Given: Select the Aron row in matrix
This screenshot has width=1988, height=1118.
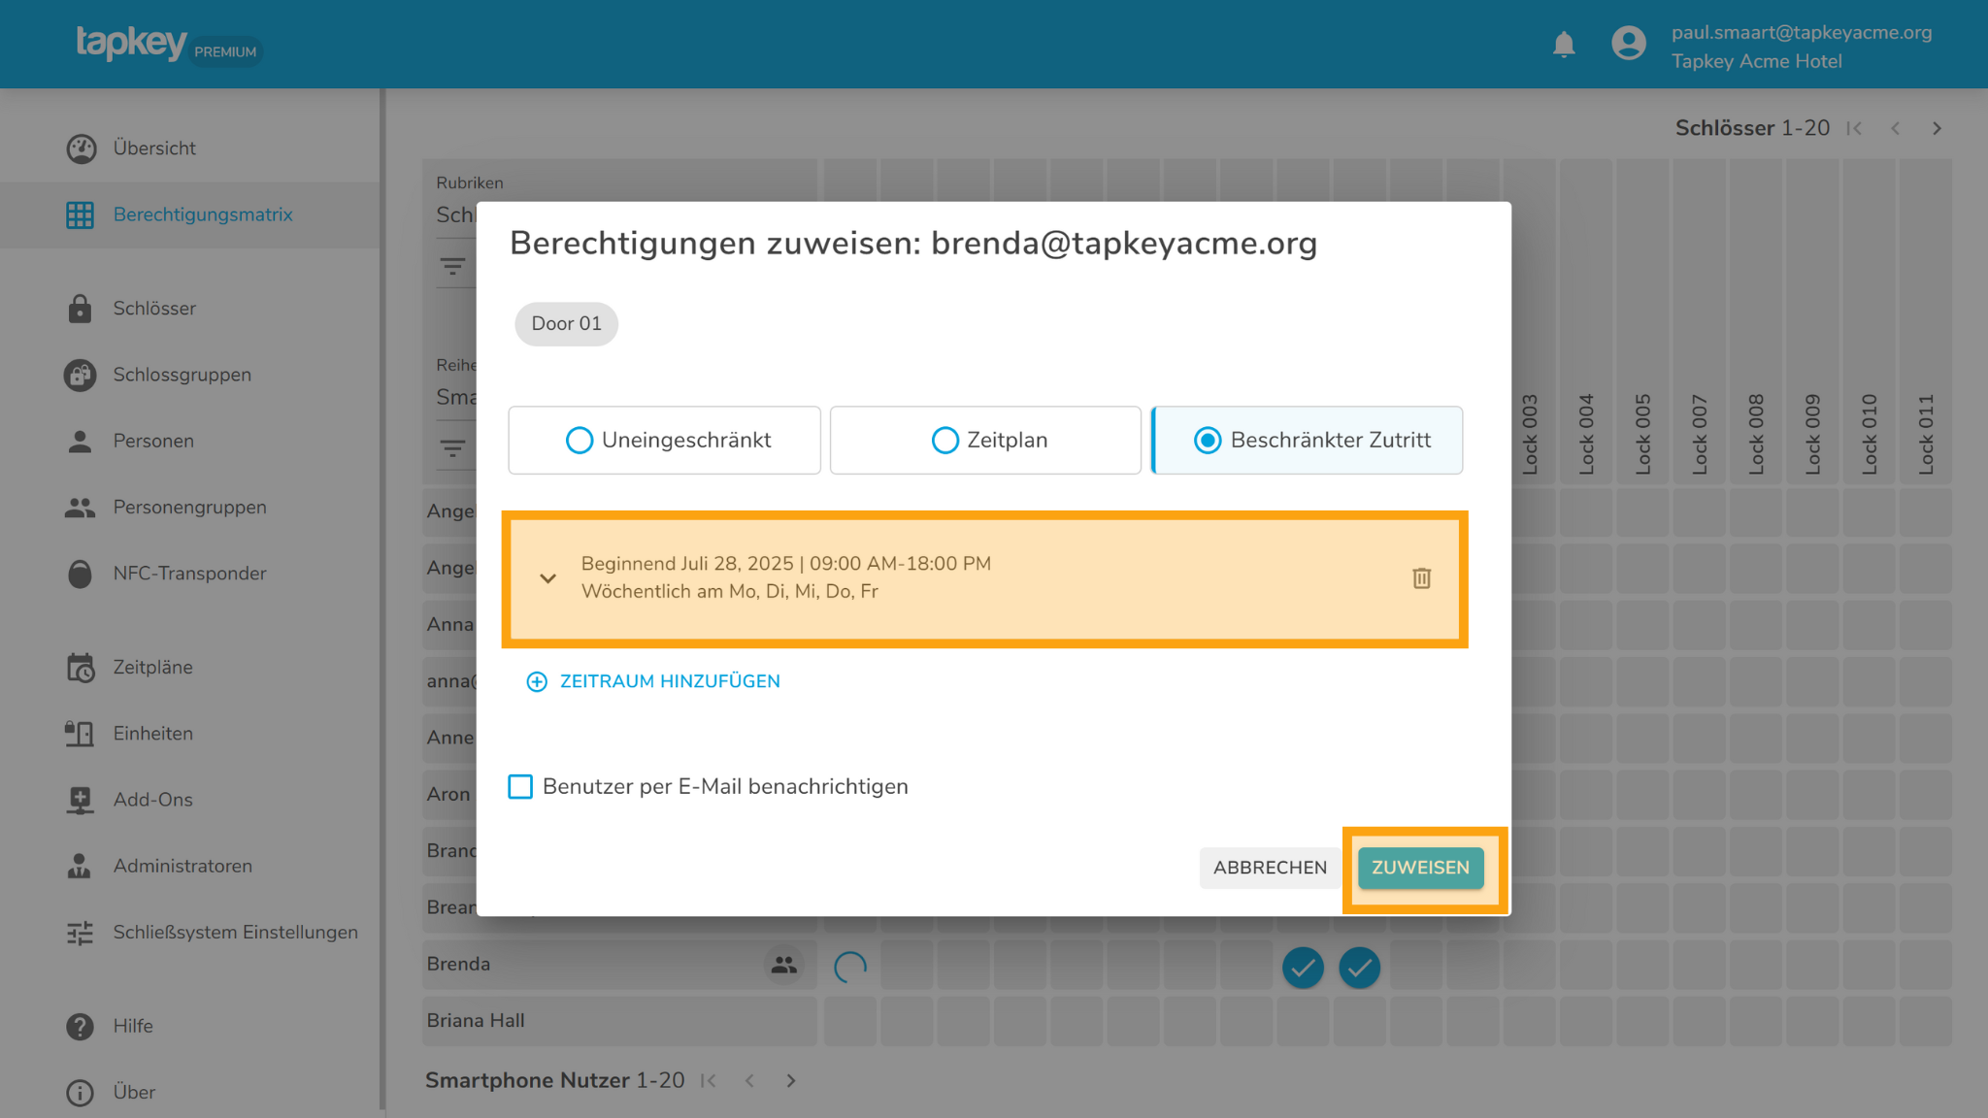Looking at the screenshot, I should pos(448,794).
